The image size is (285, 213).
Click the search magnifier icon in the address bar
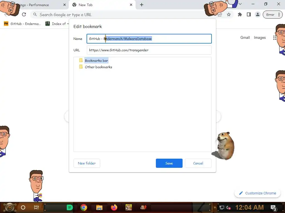tap(35, 14)
